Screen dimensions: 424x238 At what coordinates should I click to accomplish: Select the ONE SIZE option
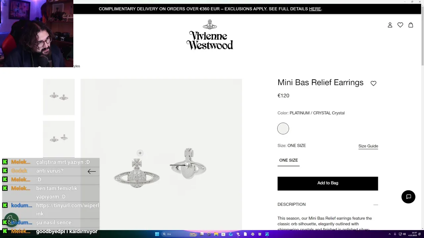(x=289, y=160)
